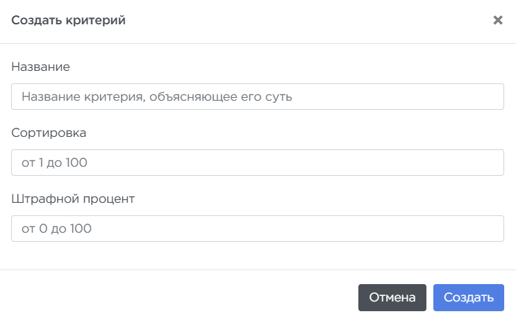516x323 pixels.
Task: Select the sort order textbox
Action: click(257, 163)
